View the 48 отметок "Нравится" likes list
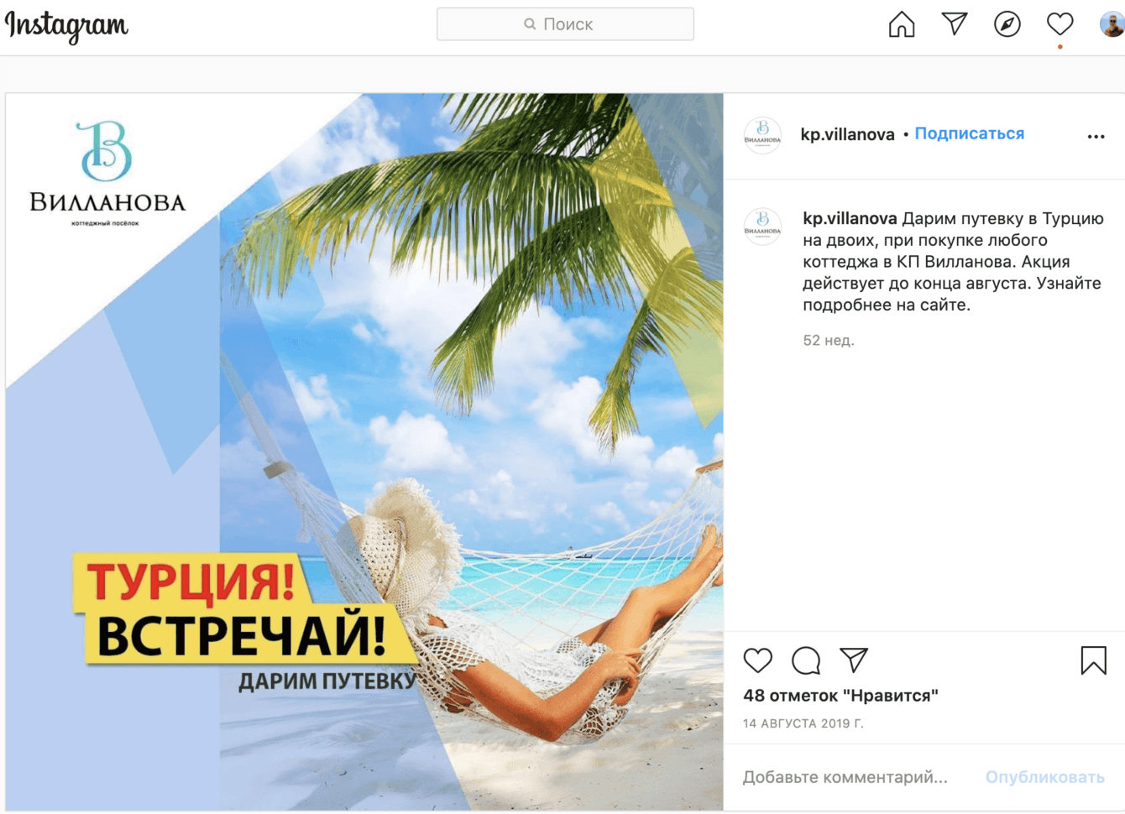The width and height of the screenshot is (1125, 814). 840,696
